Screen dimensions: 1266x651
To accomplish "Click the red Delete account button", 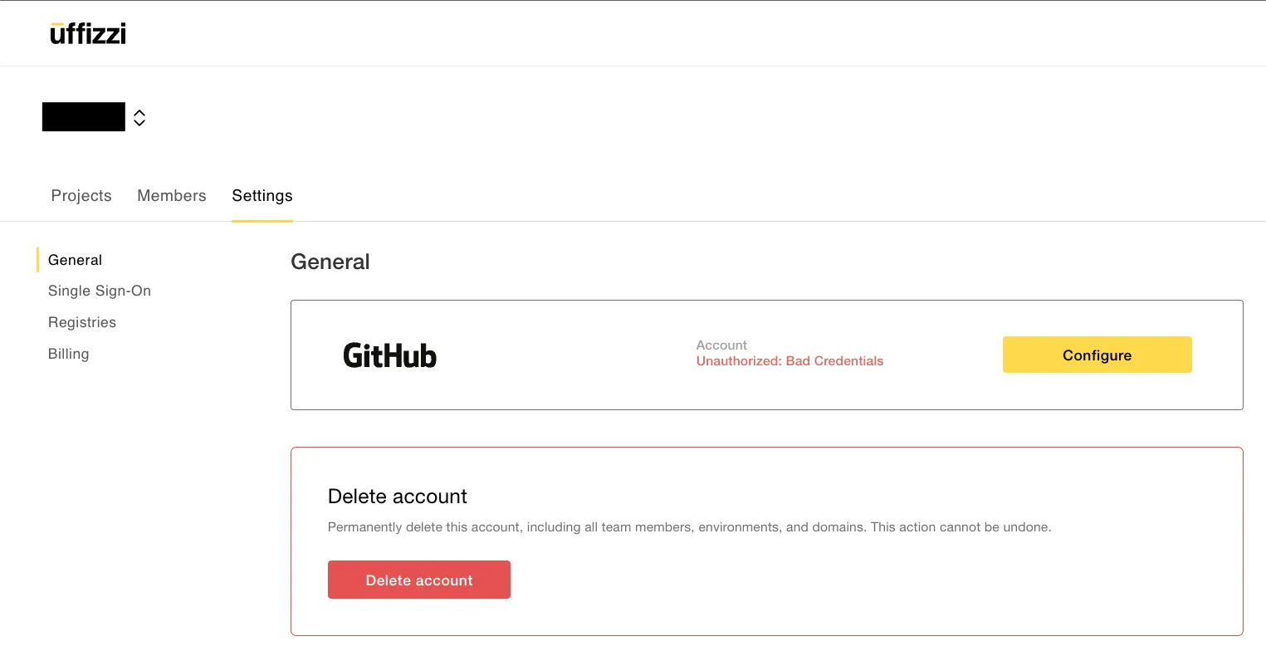I will [x=418, y=580].
